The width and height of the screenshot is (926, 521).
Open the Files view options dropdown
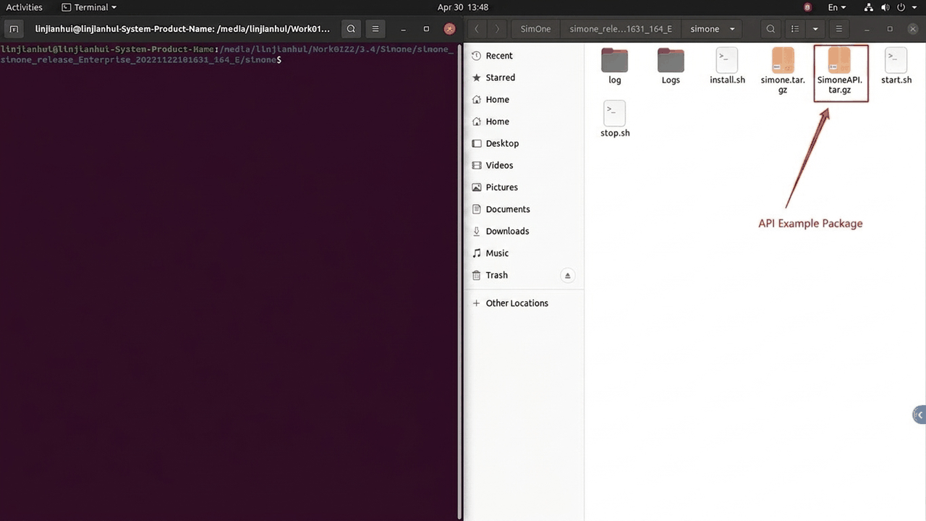pyautogui.click(x=815, y=29)
